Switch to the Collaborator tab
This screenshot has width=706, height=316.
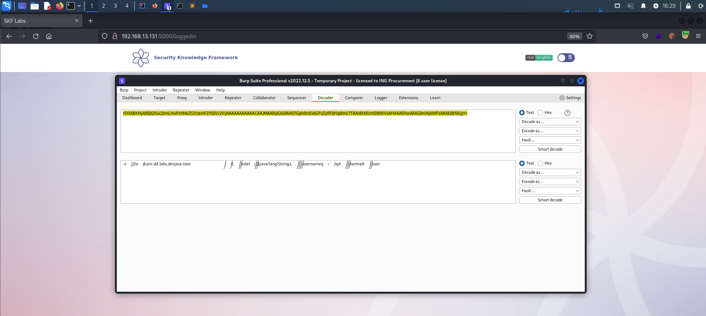coord(264,98)
